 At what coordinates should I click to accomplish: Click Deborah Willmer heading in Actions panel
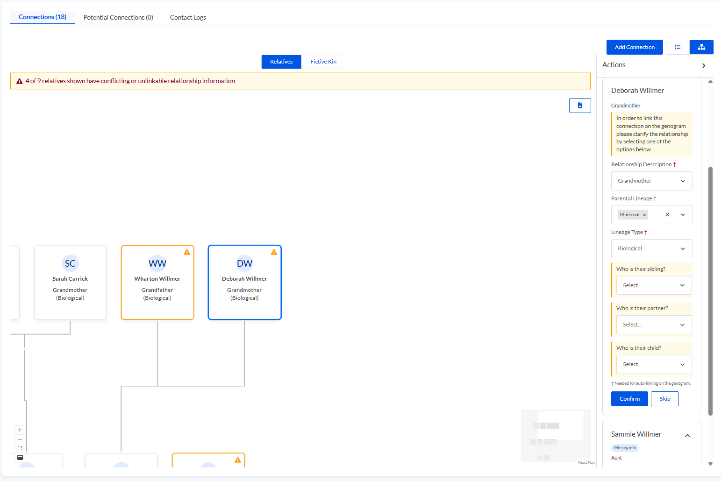point(637,91)
